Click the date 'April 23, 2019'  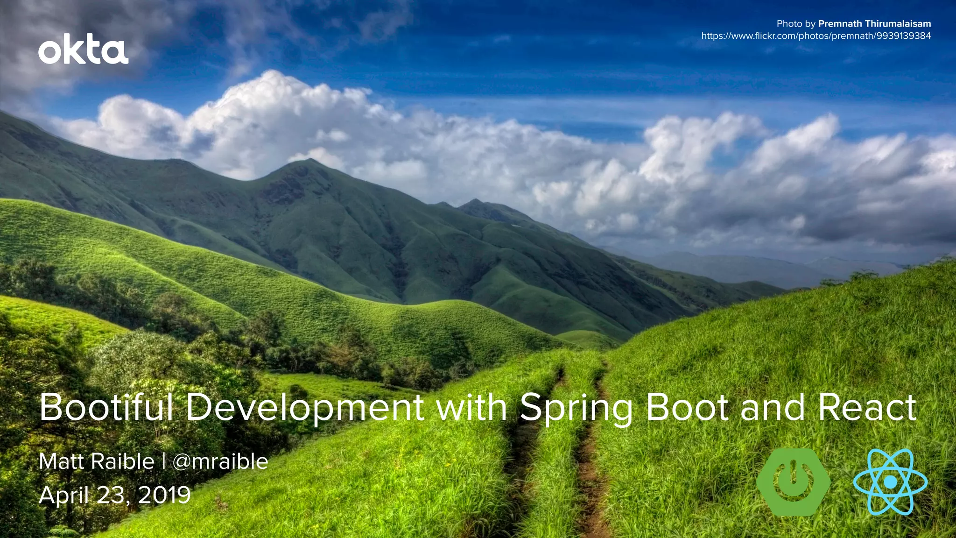pos(115,495)
